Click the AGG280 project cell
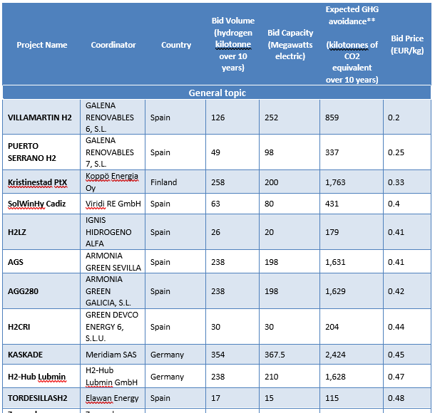The height and width of the screenshot is (413, 435). [24, 291]
